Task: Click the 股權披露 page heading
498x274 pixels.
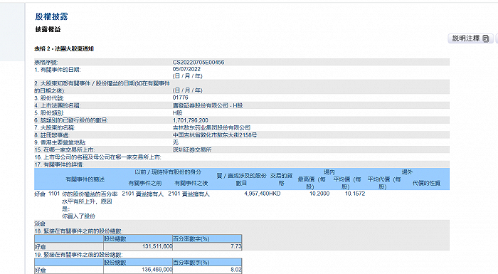Action: click(51, 16)
